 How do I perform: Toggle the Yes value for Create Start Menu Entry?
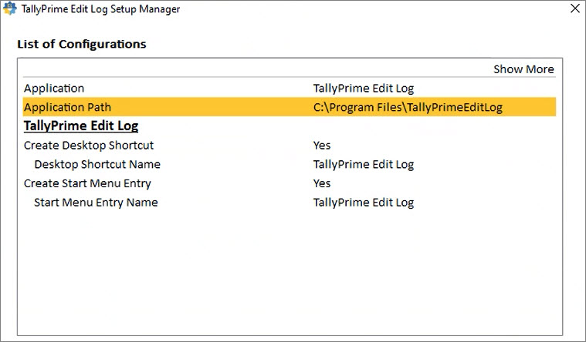(x=322, y=183)
